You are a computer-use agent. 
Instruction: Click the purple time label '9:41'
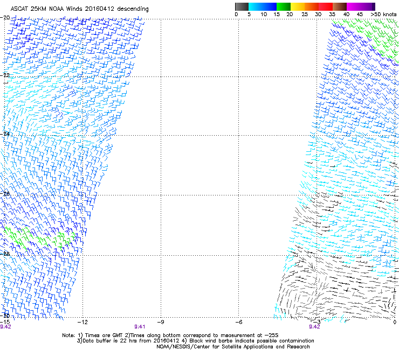tap(140, 327)
